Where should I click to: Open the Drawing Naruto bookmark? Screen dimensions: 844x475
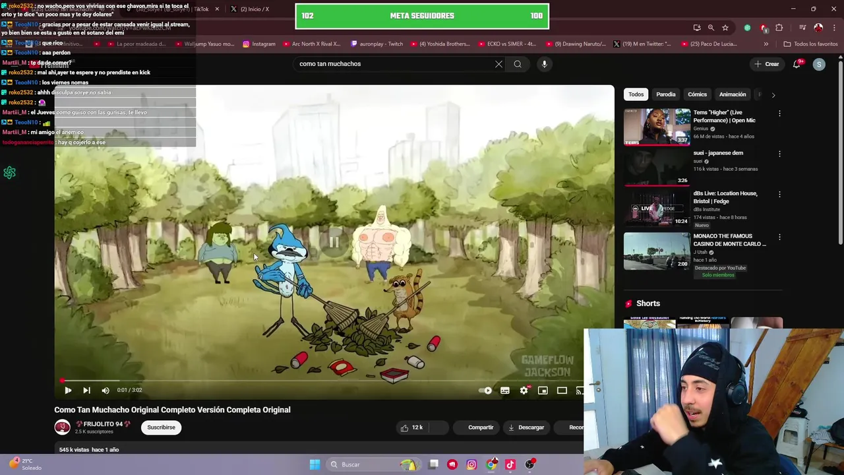coord(576,44)
